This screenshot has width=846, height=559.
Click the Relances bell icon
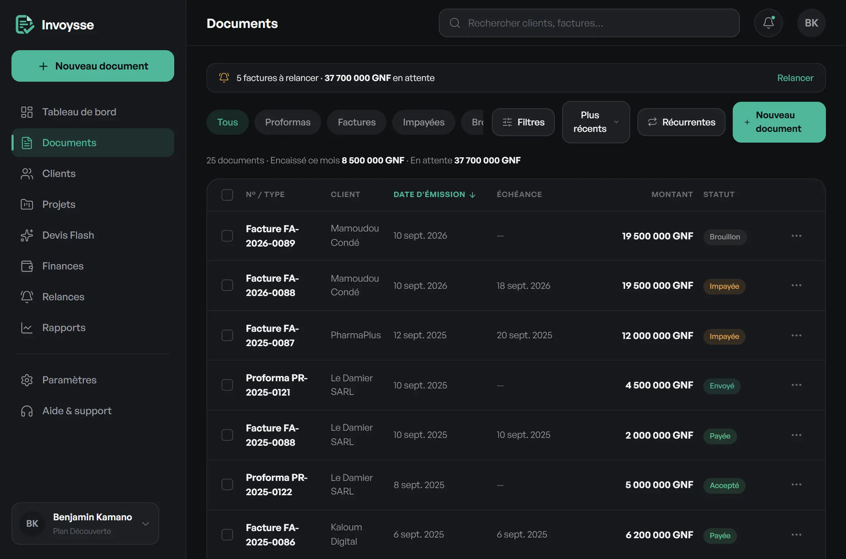(x=27, y=297)
